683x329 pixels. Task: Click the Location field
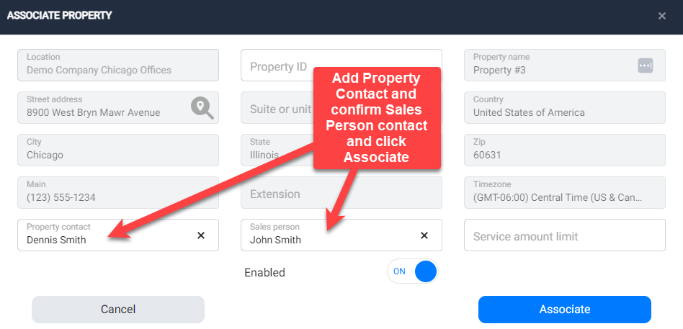117,66
